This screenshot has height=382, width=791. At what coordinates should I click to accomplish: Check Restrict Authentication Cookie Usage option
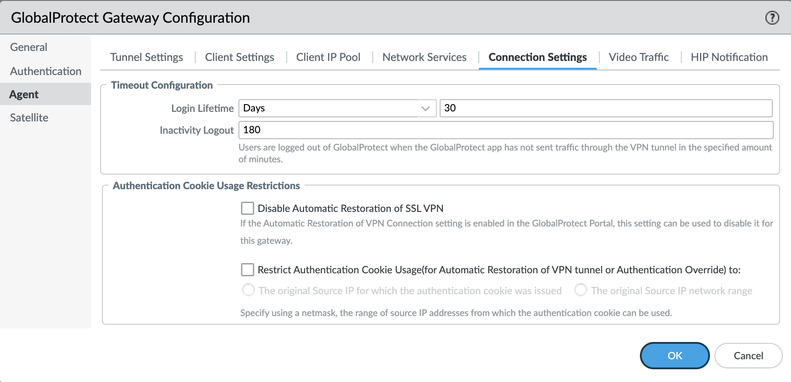(x=248, y=270)
